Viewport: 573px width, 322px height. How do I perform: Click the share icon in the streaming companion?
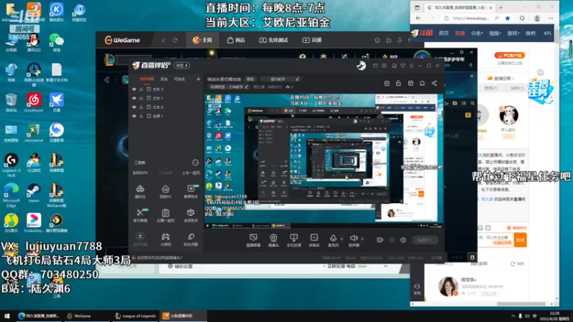coord(434,83)
